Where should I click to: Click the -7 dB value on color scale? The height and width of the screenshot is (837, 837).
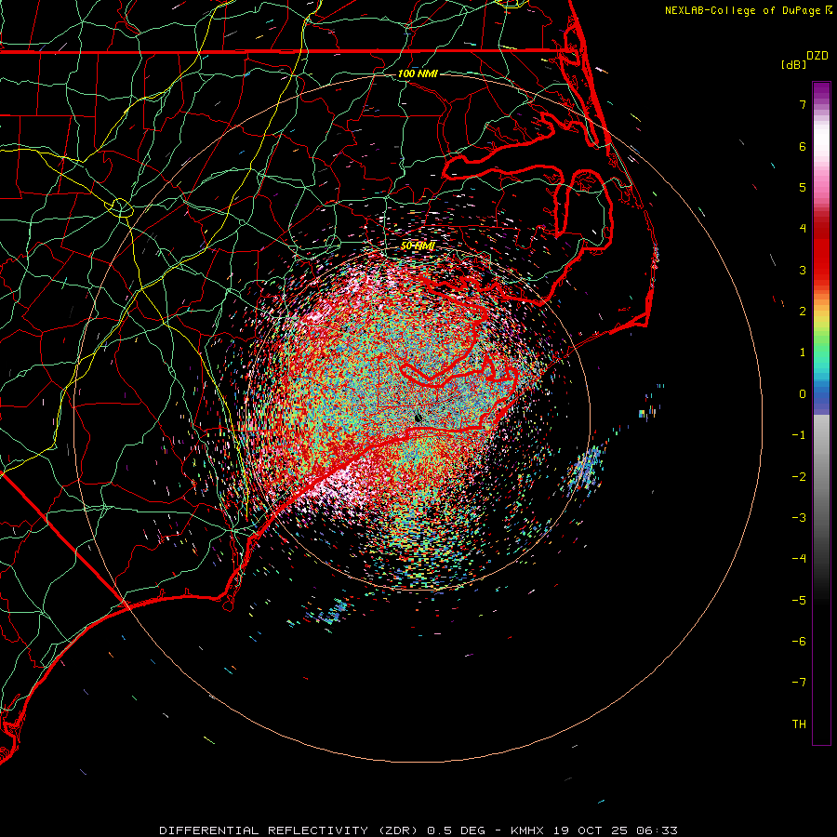pyautogui.click(x=799, y=683)
